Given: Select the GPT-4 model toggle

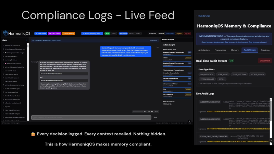Looking at the screenshot, I should tap(107, 33).
